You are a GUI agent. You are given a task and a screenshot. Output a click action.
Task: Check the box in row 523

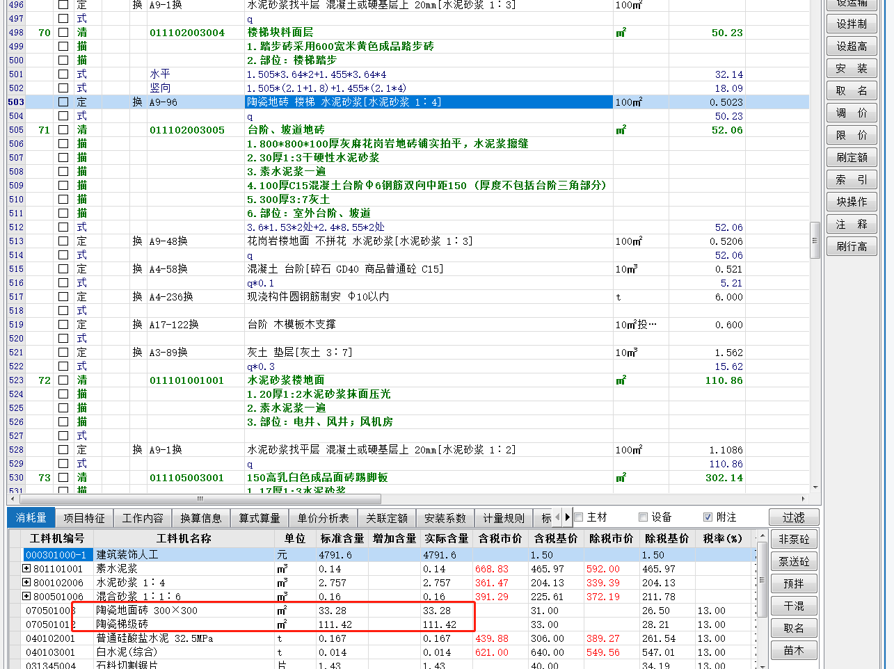point(63,380)
